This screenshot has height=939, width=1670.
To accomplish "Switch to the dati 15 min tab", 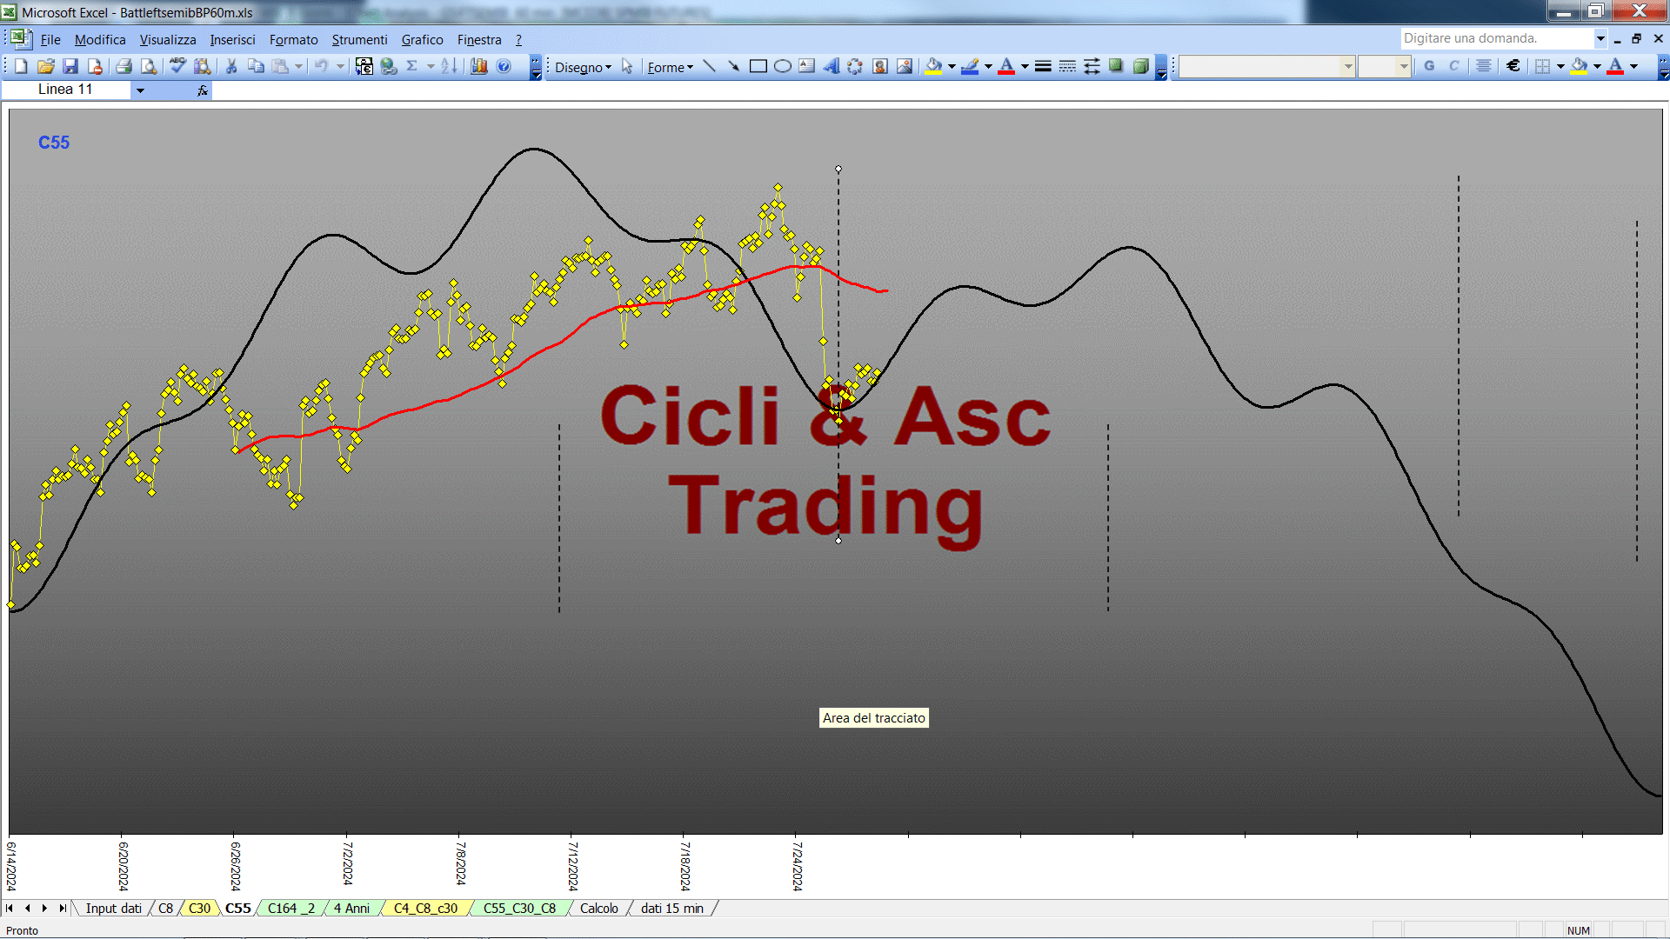I will pos(671,909).
